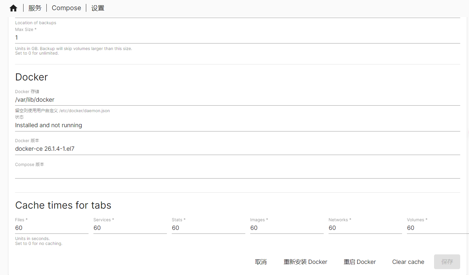Edit the Max Size field

click(237, 38)
